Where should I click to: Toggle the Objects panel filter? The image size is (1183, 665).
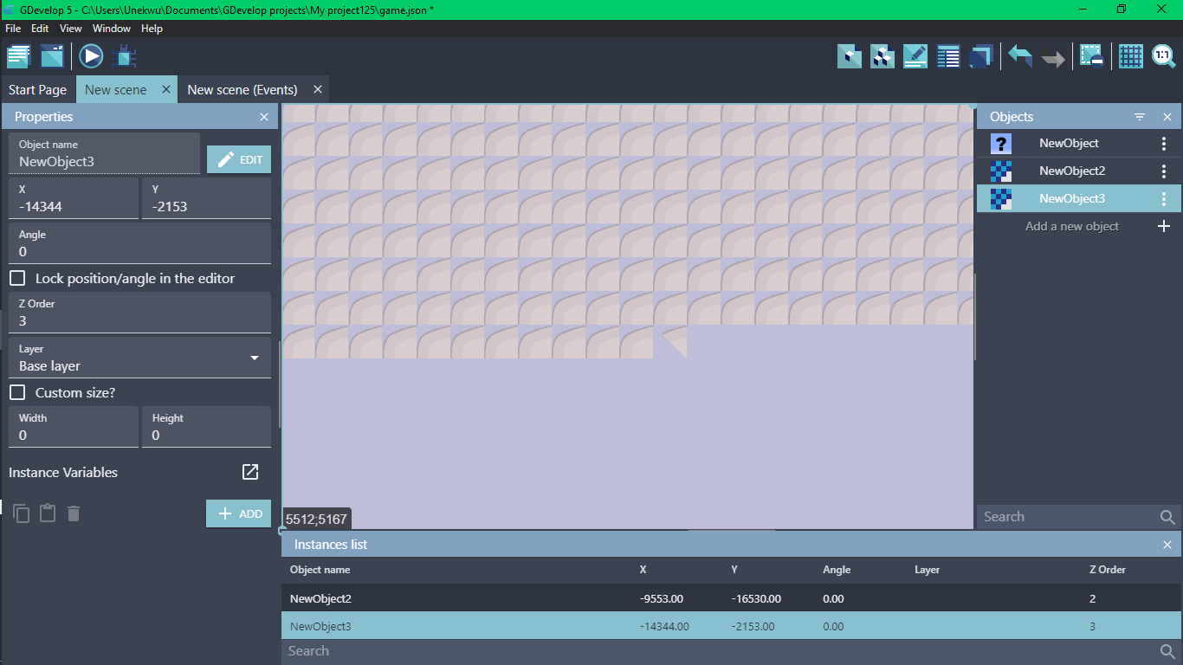pos(1139,116)
